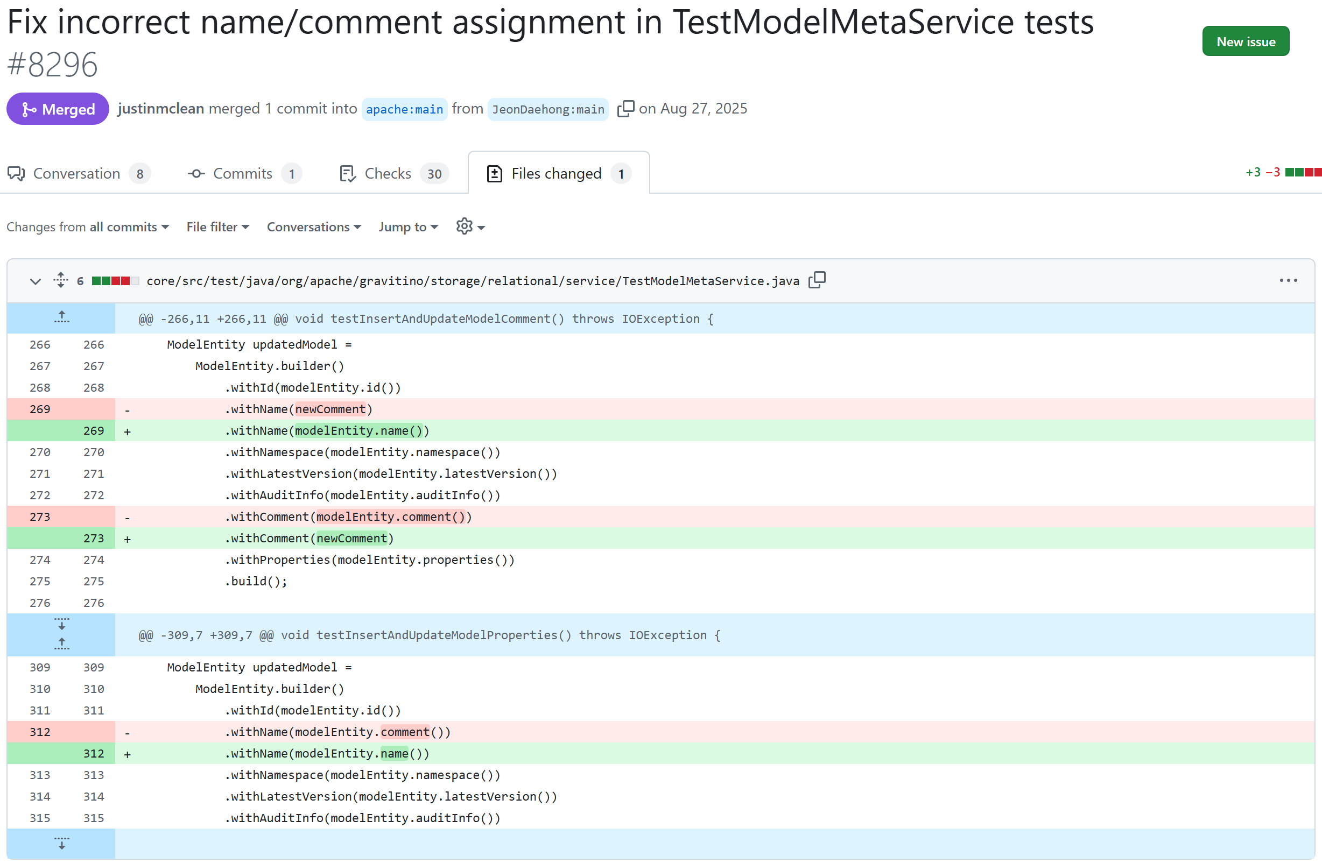This screenshot has width=1322, height=863.
Task: Click removed line number 273
Action: tap(39, 517)
